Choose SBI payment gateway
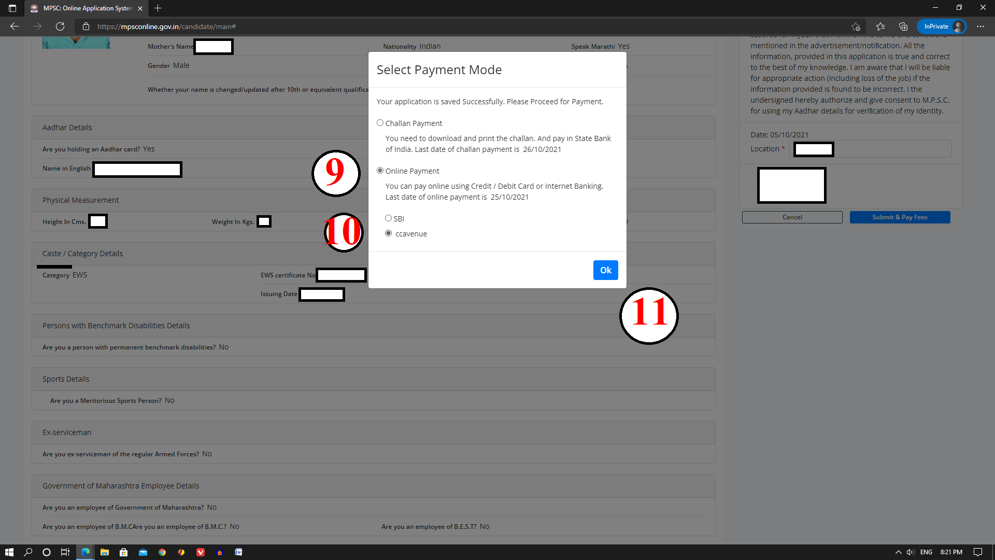Screen dimensions: 995x560 pos(388,218)
